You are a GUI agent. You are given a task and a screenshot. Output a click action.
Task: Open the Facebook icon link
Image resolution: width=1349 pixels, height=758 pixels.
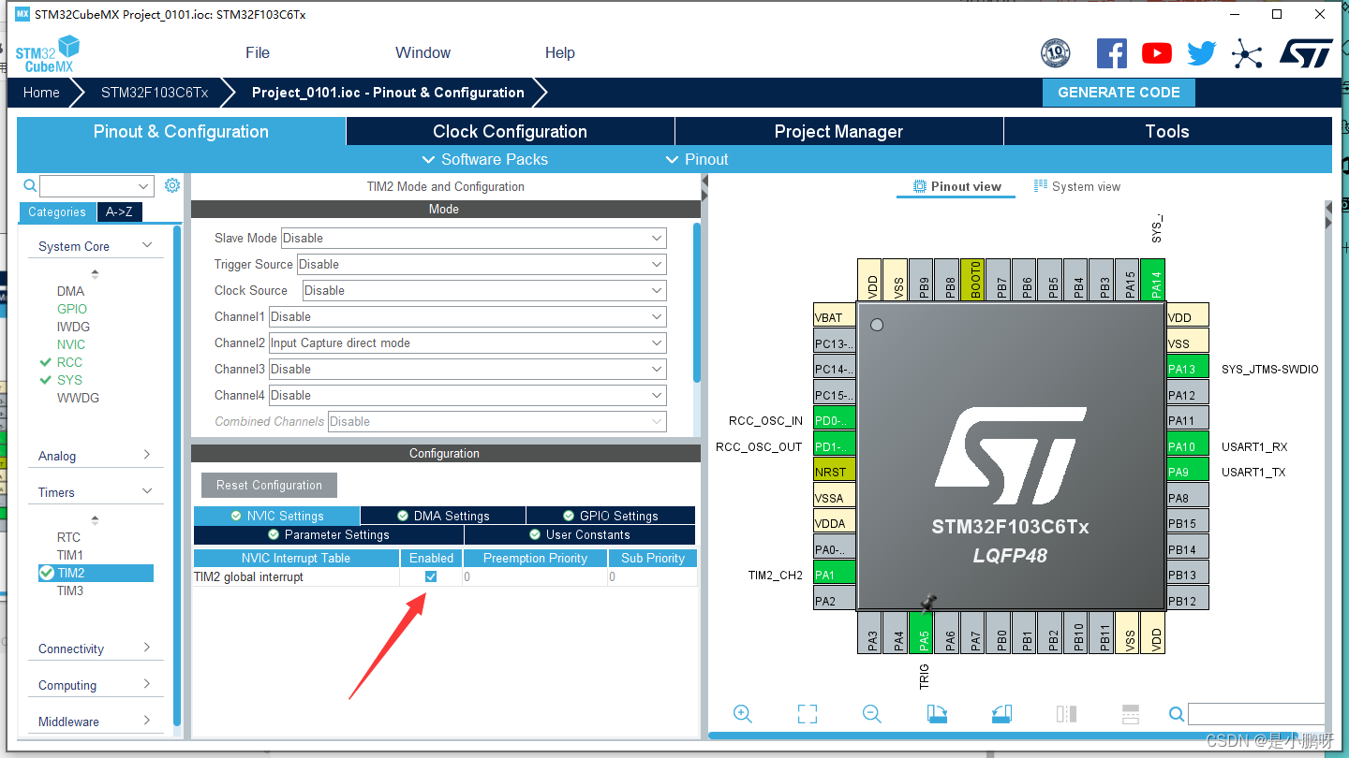tap(1112, 53)
